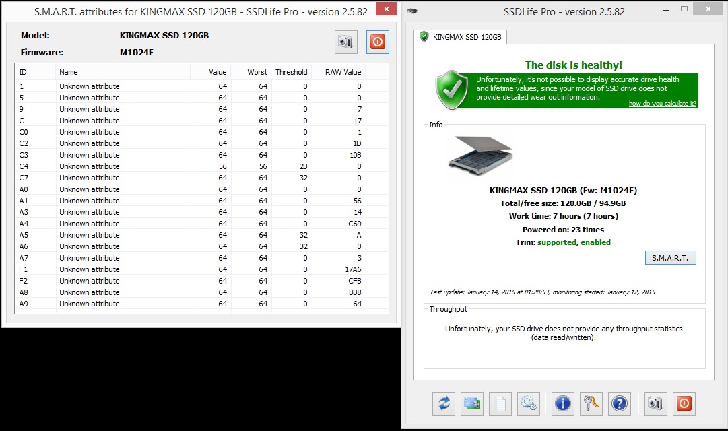Click threshold value '2B'
This screenshot has height=431, width=728.
tap(303, 166)
